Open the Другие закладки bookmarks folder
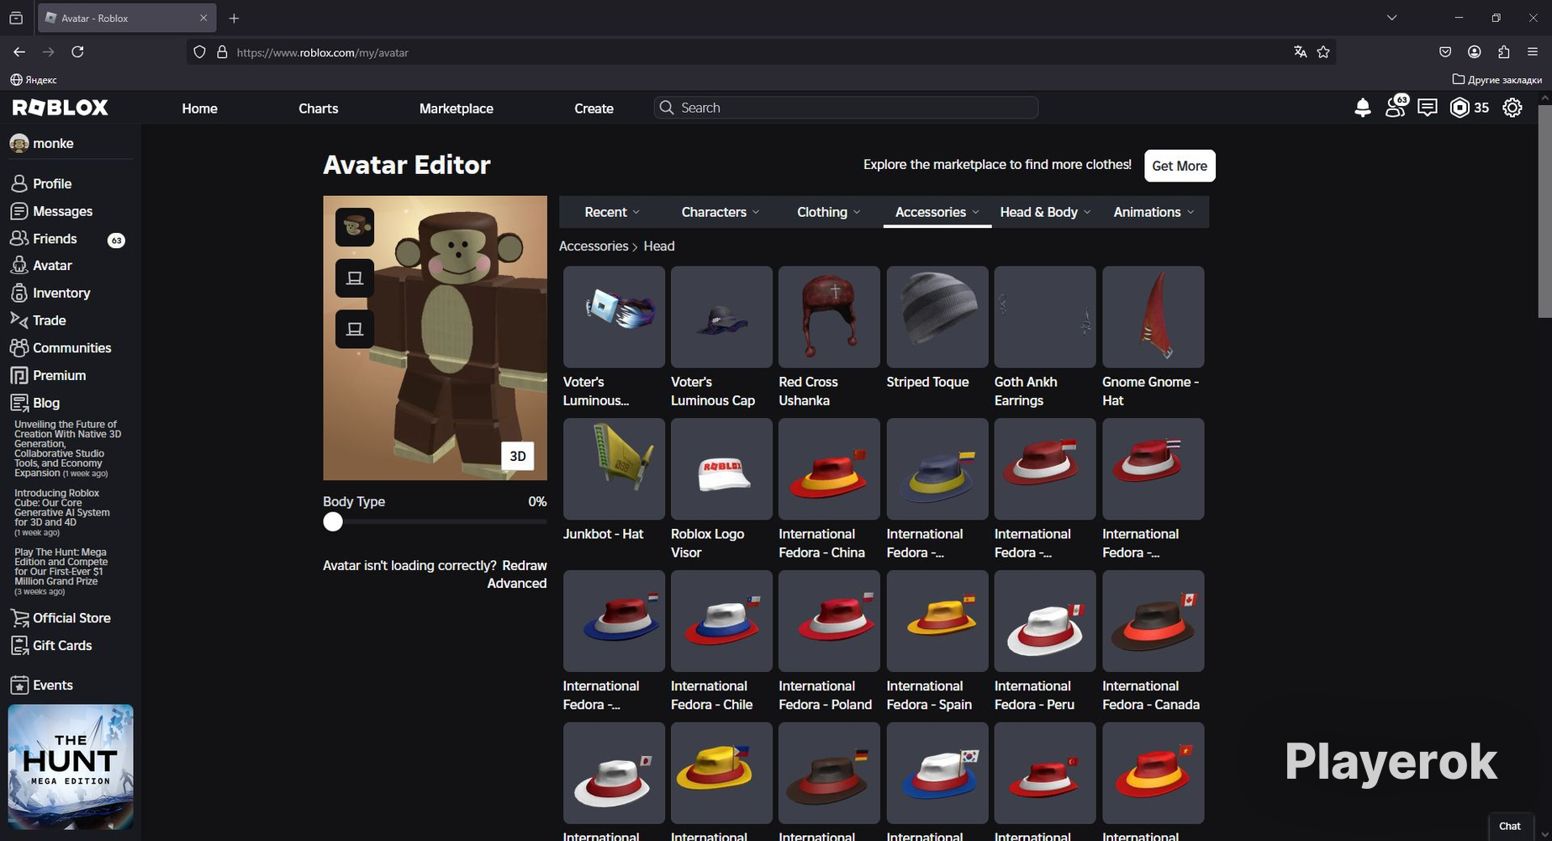 click(1497, 80)
